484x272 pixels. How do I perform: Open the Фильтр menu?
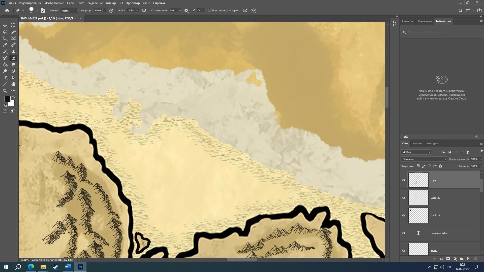point(111,3)
